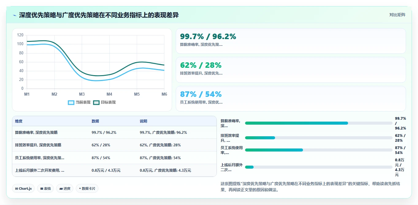
Task: Click the 上线后月额外二次 progress bar
Action: coord(319,167)
